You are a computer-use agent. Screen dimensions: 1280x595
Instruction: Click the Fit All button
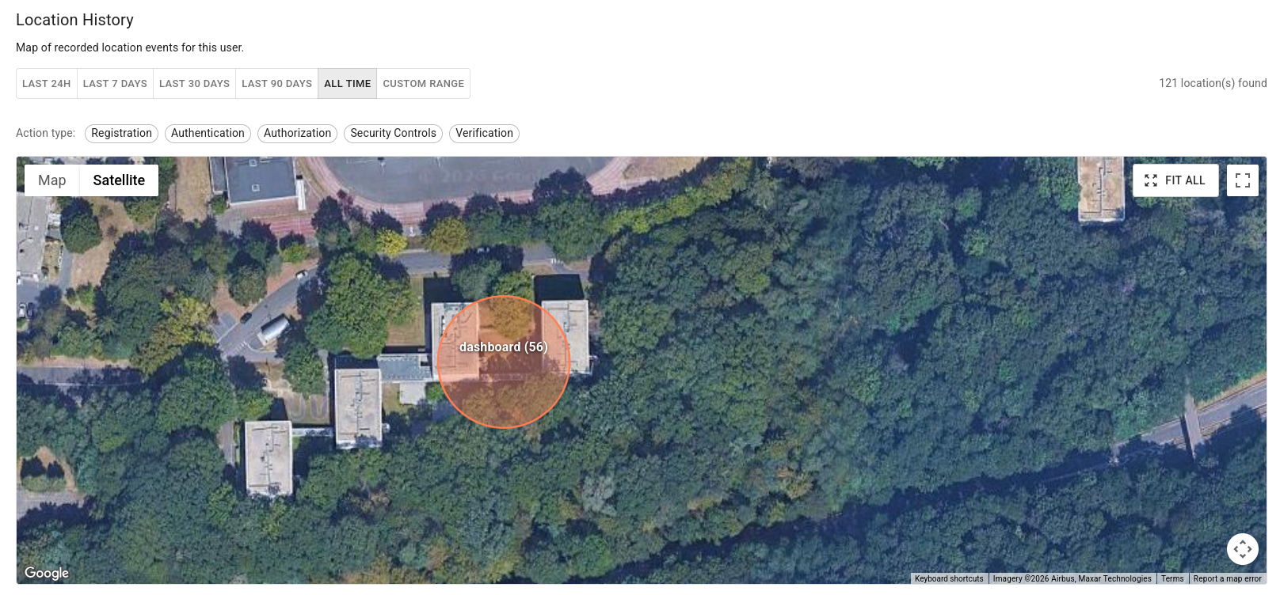click(1175, 180)
